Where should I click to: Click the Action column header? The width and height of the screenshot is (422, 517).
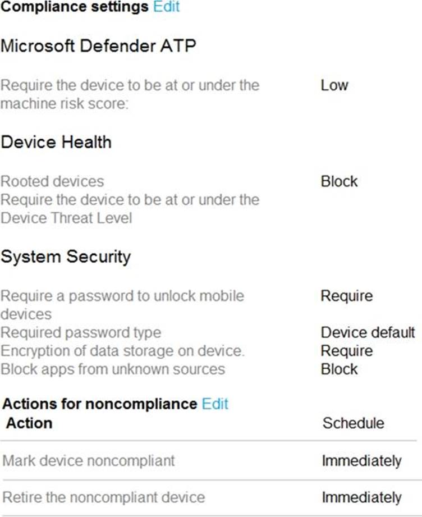tap(29, 423)
